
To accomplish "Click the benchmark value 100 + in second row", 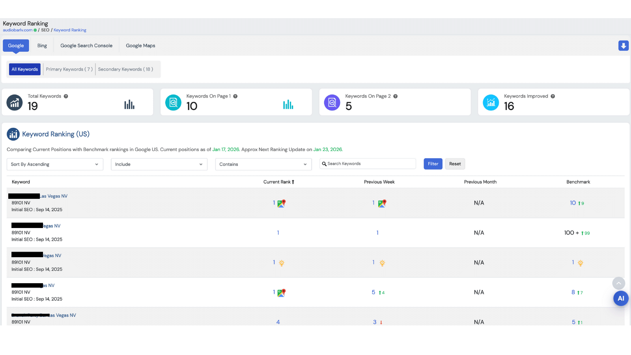I will point(571,233).
